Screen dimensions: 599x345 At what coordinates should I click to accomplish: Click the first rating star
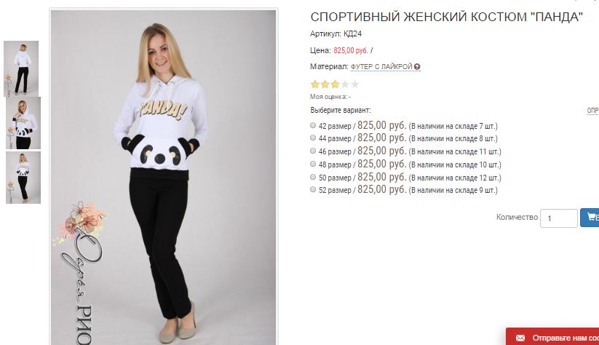click(x=315, y=84)
